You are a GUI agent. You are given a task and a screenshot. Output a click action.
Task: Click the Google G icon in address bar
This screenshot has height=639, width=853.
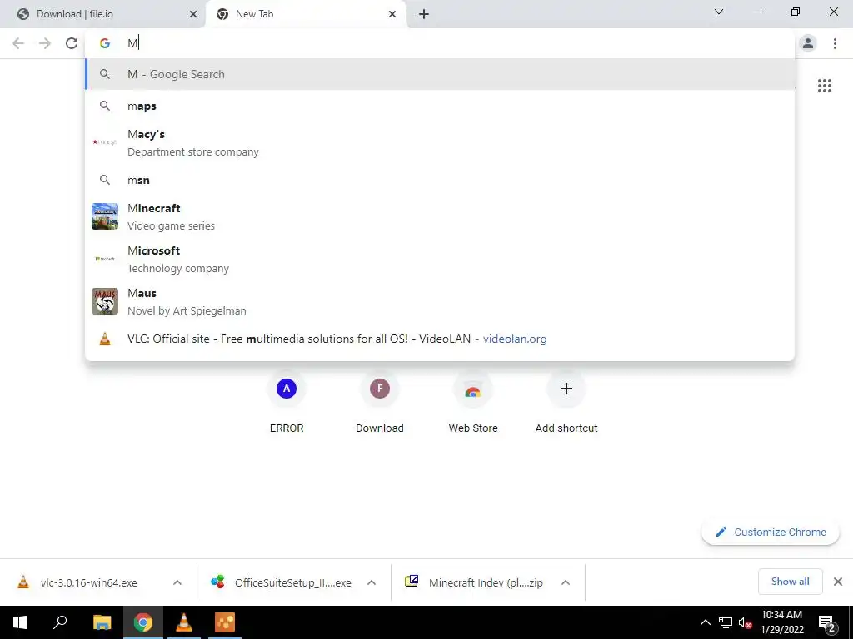[x=105, y=43]
